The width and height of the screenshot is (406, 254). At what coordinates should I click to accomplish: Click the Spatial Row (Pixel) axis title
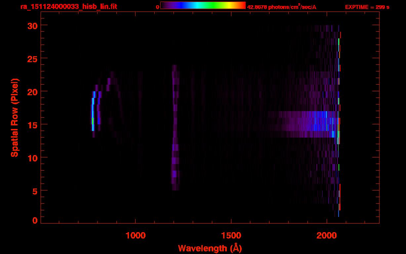pyautogui.click(x=15, y=117)
